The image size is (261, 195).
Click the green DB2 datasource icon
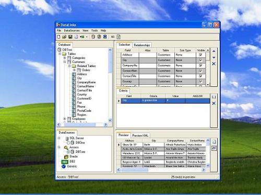point(65,162)
